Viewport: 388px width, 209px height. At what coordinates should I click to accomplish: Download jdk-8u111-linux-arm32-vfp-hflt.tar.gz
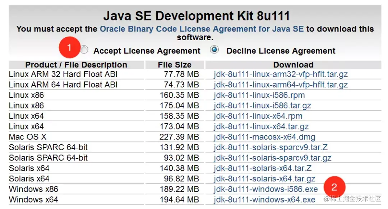pos(281,74)
